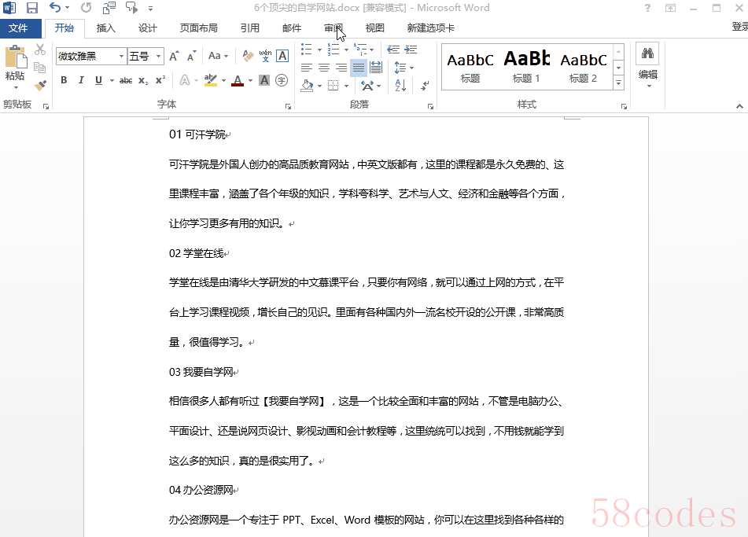Switch to the 设计 Design tab
The width and height of the screenshot is (748, 537).
tap(147, 28)
